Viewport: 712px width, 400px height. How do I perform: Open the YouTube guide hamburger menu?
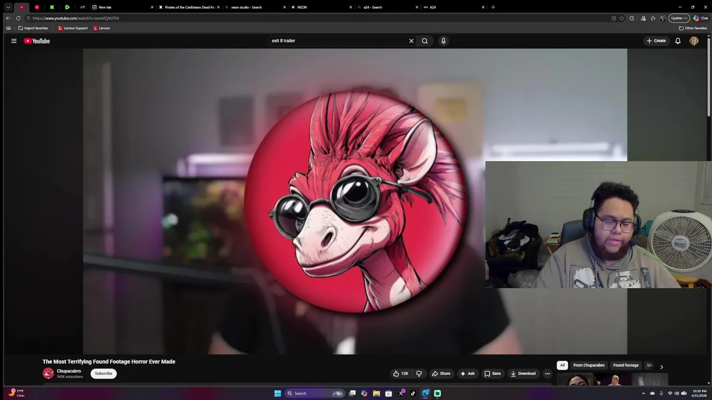coord(14,41)
